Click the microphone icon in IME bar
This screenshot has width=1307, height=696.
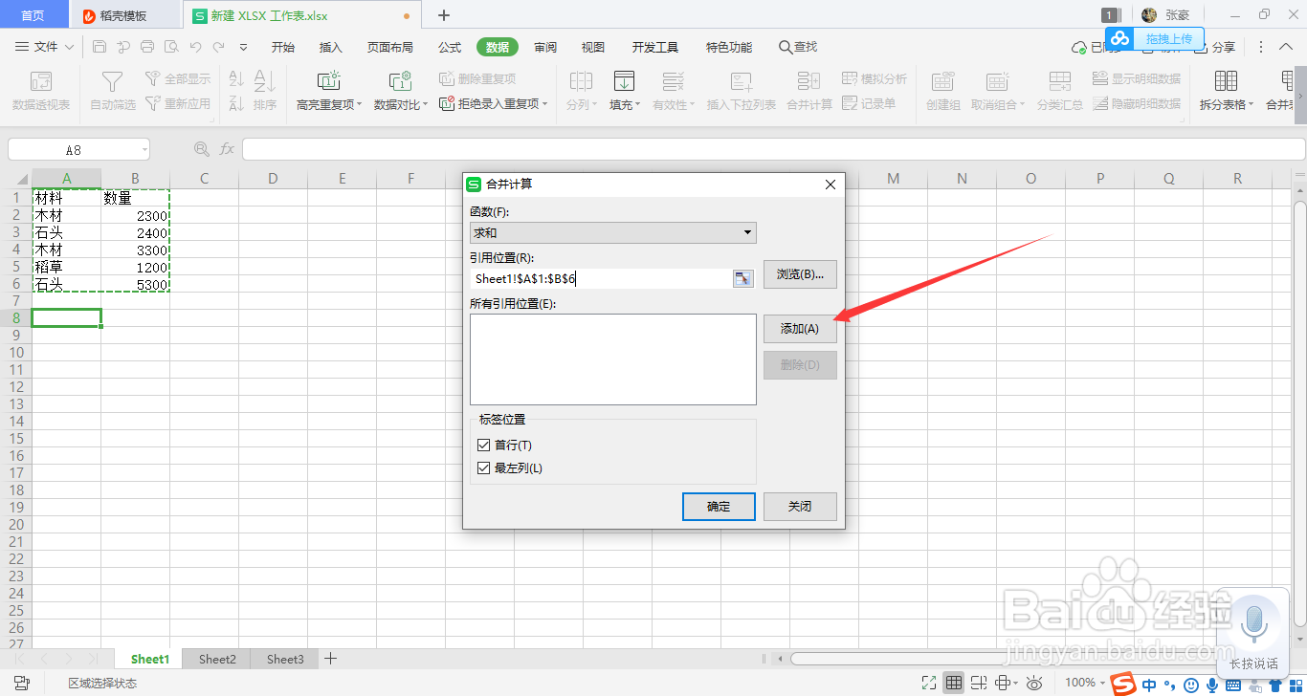[x=1212, y=685]
